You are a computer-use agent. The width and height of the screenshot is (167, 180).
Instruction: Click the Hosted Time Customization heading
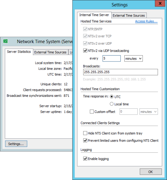coord(100,89)
